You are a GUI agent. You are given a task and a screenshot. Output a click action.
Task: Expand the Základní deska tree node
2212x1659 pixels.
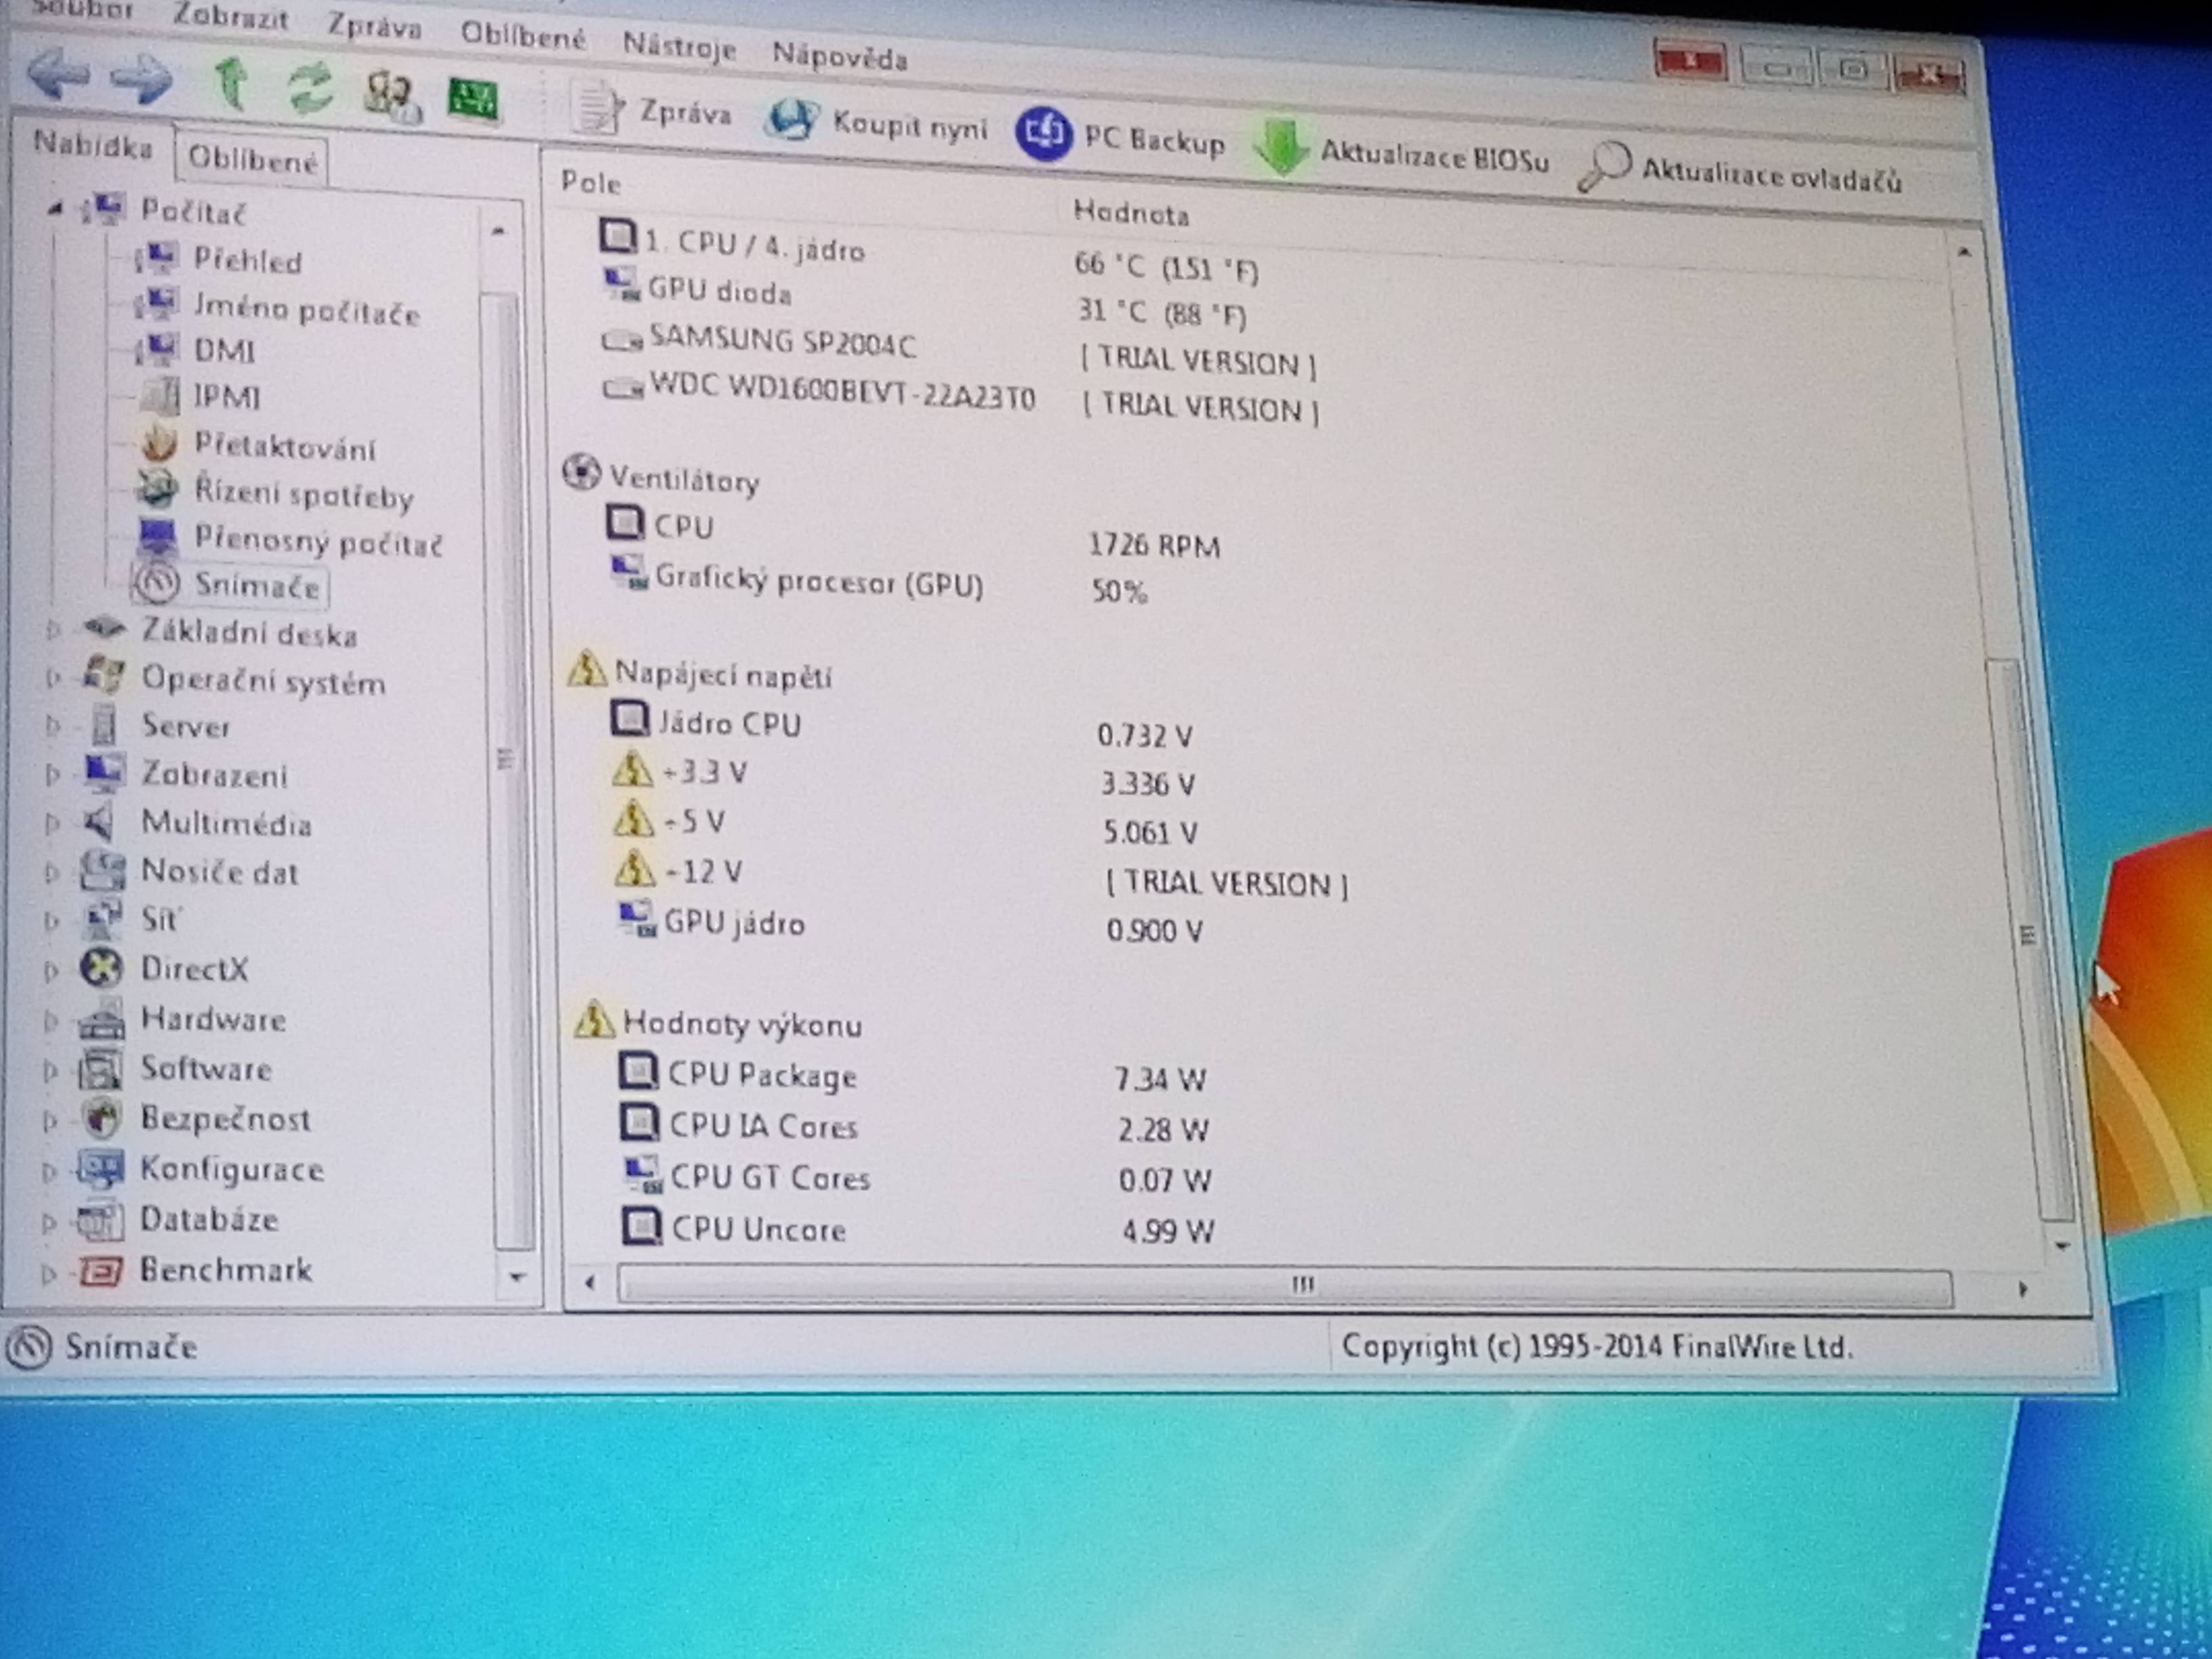click(53, 630)
